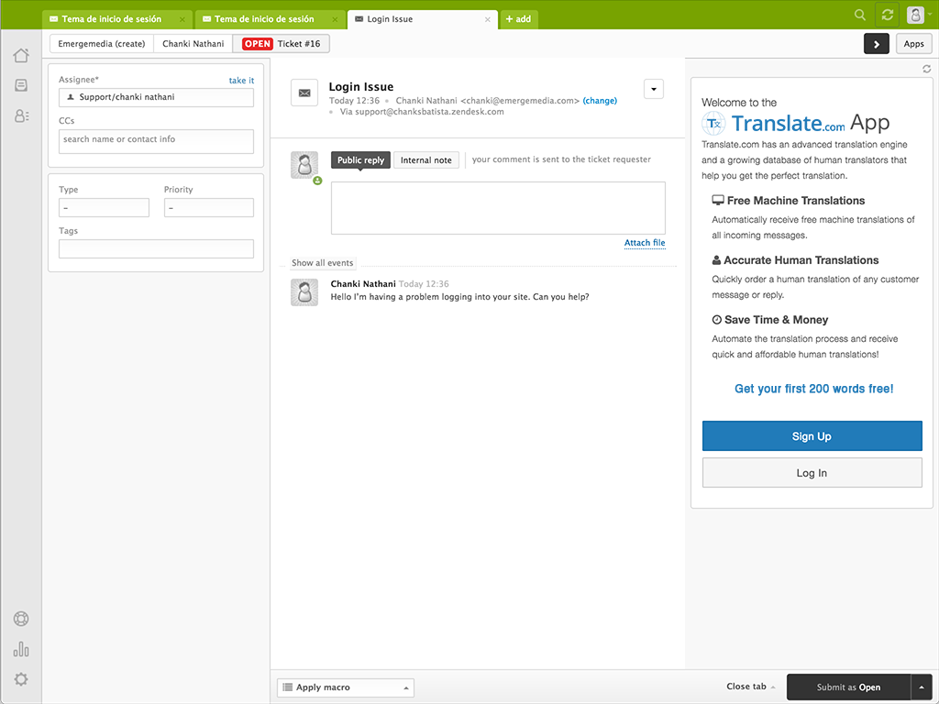939x704 pixels.
Task: Select the Public reply mode
Action: [x=360, y=160]
